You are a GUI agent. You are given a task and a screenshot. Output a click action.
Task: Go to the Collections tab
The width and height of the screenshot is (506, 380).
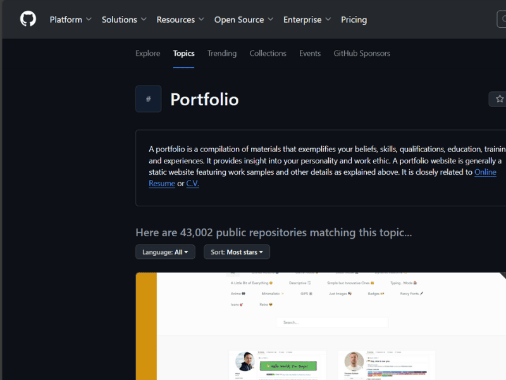pyautogui.click(x=268, y=53)
